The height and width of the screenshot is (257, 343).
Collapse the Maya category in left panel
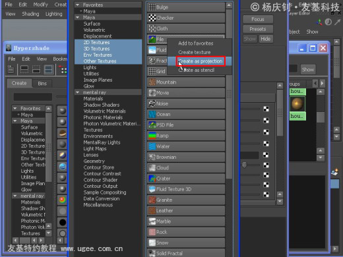tap(15, 121)
